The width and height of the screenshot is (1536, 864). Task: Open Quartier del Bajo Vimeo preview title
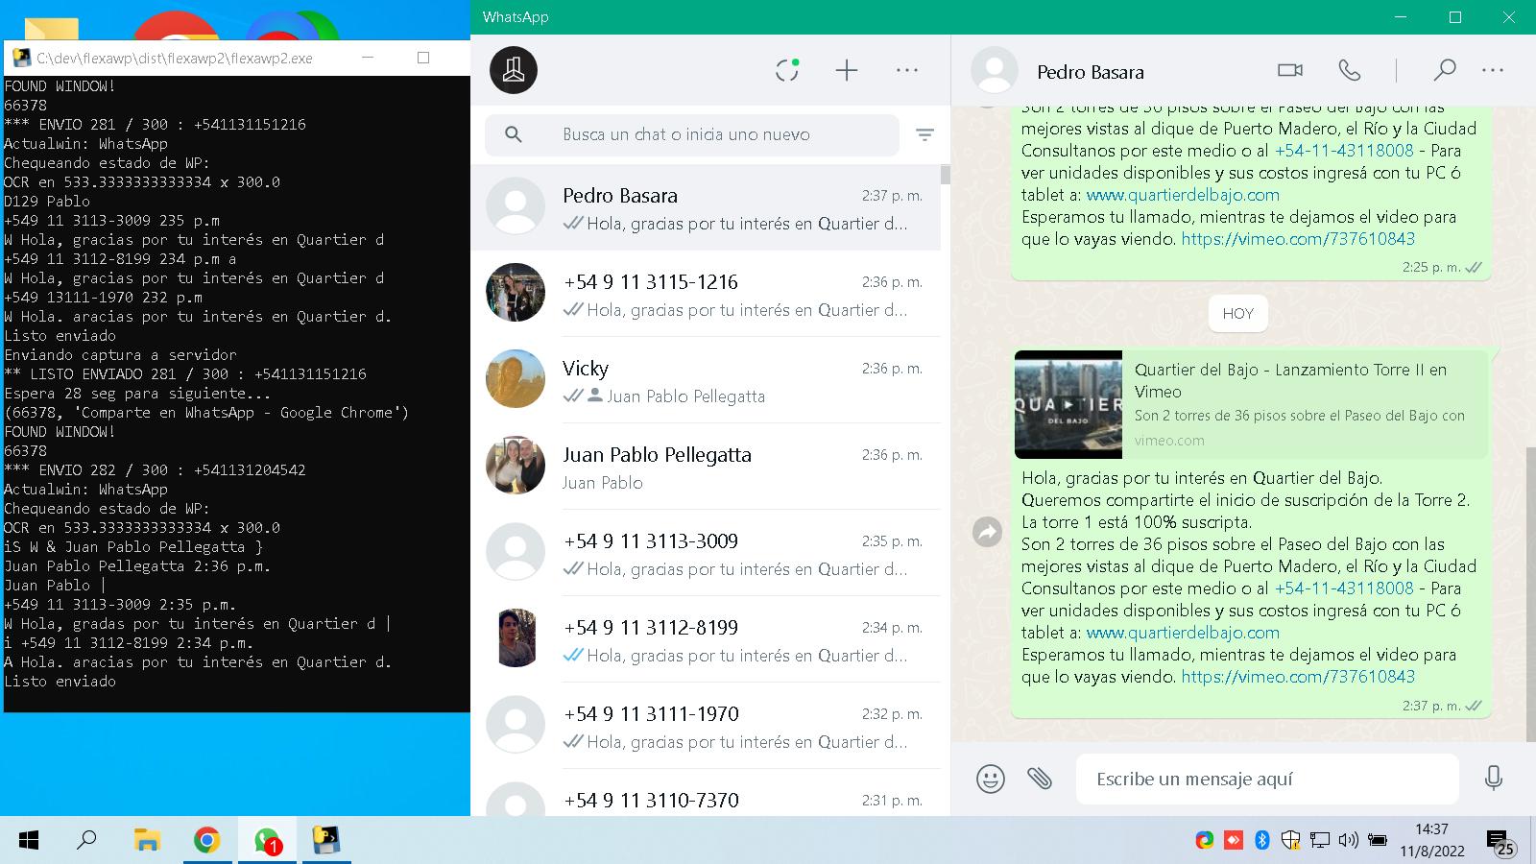tap(1290, 380)
